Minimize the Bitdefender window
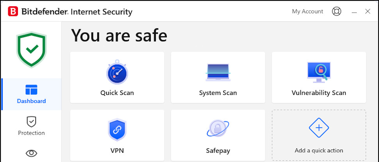The image size is (379, 162). (x=354, y=12)
